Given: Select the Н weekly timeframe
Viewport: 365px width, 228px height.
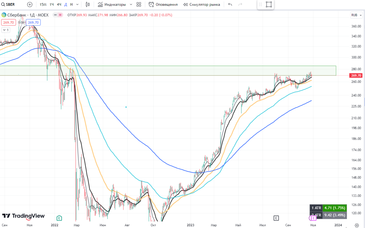Looking at the screenshot, I should pos(71,5).
